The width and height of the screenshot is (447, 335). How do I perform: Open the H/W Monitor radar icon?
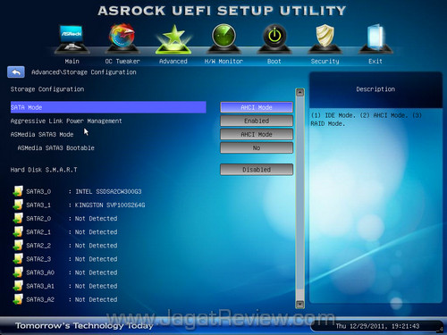click(223, 38)
